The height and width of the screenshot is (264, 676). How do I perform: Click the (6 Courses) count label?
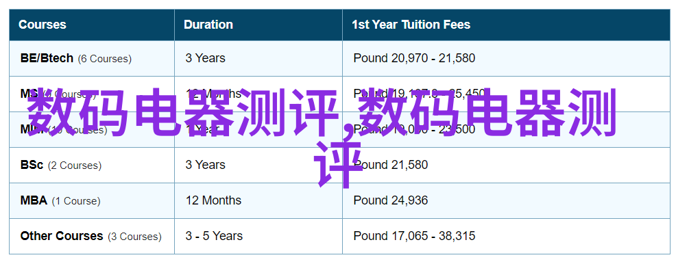click(105, 58)
